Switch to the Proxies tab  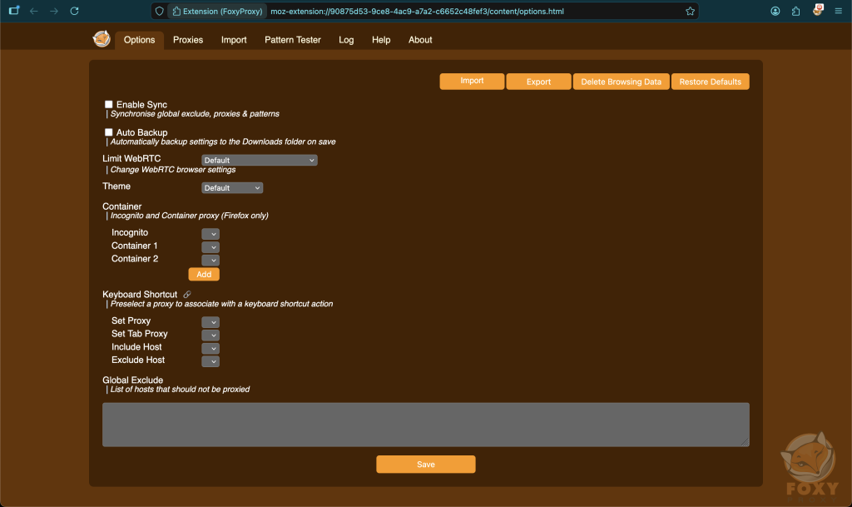[188, 40]
